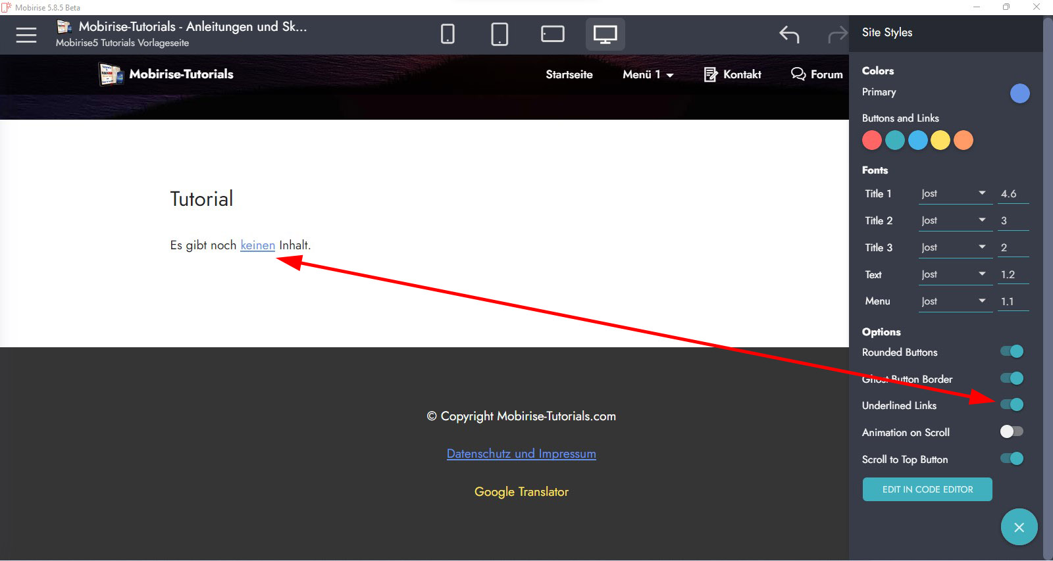Disable Underlined Links switch
This screenshot has width=1053, height=561.
[x=1012, y=404]
